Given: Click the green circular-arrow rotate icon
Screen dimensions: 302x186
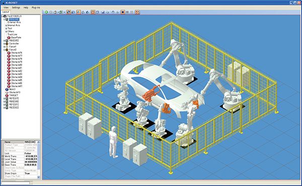Looking at the screenshot, I should tap(60, 12).
